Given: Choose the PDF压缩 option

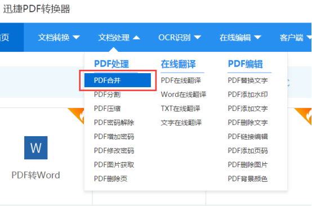Looking at the screenshot, I should [107, 109].
